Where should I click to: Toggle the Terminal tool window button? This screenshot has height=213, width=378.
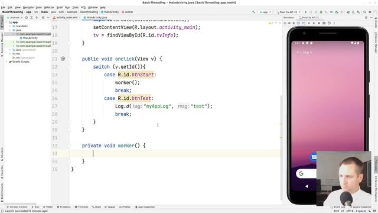[x=82, y=207]
